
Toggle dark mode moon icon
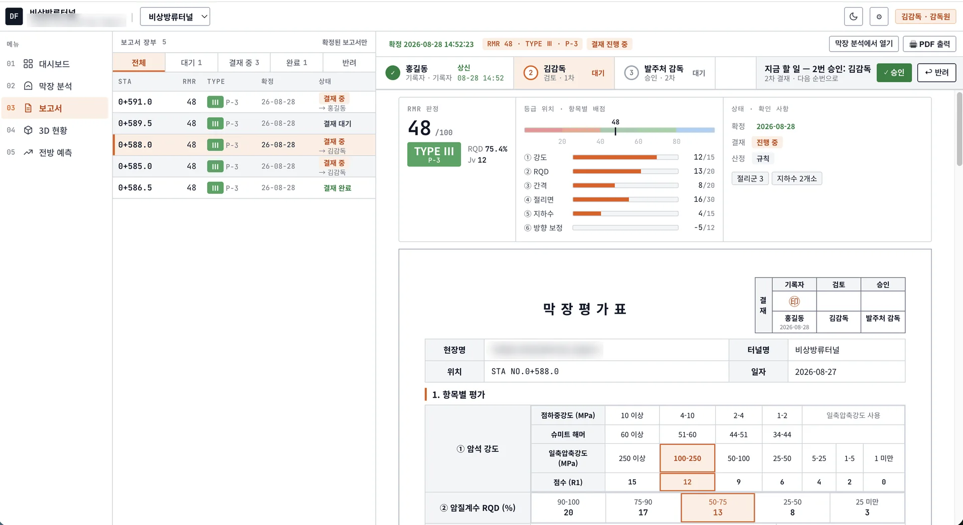coord(853,17)
